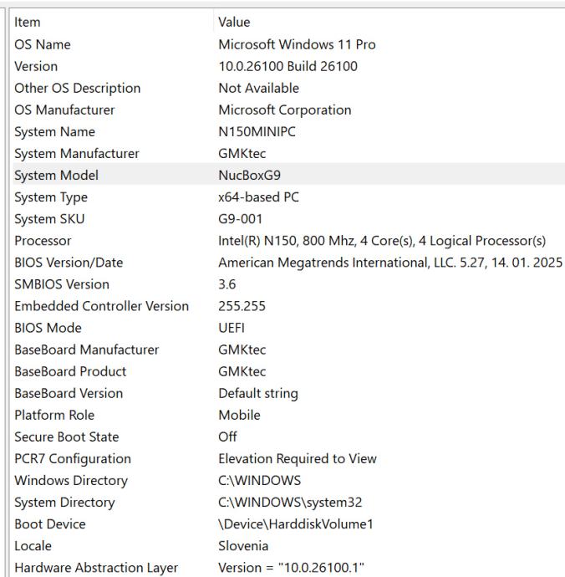Click the NucBoxG9 value
The width and height of the screenshot is (565, 577).
pyautogui.click(x=249, y=175)
